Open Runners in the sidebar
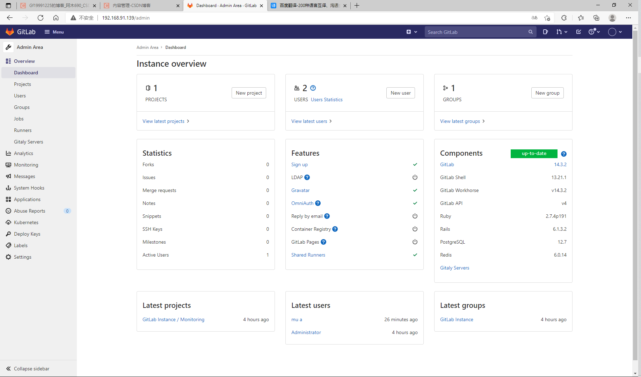The image size is (641, 377). tap(23, 130)
